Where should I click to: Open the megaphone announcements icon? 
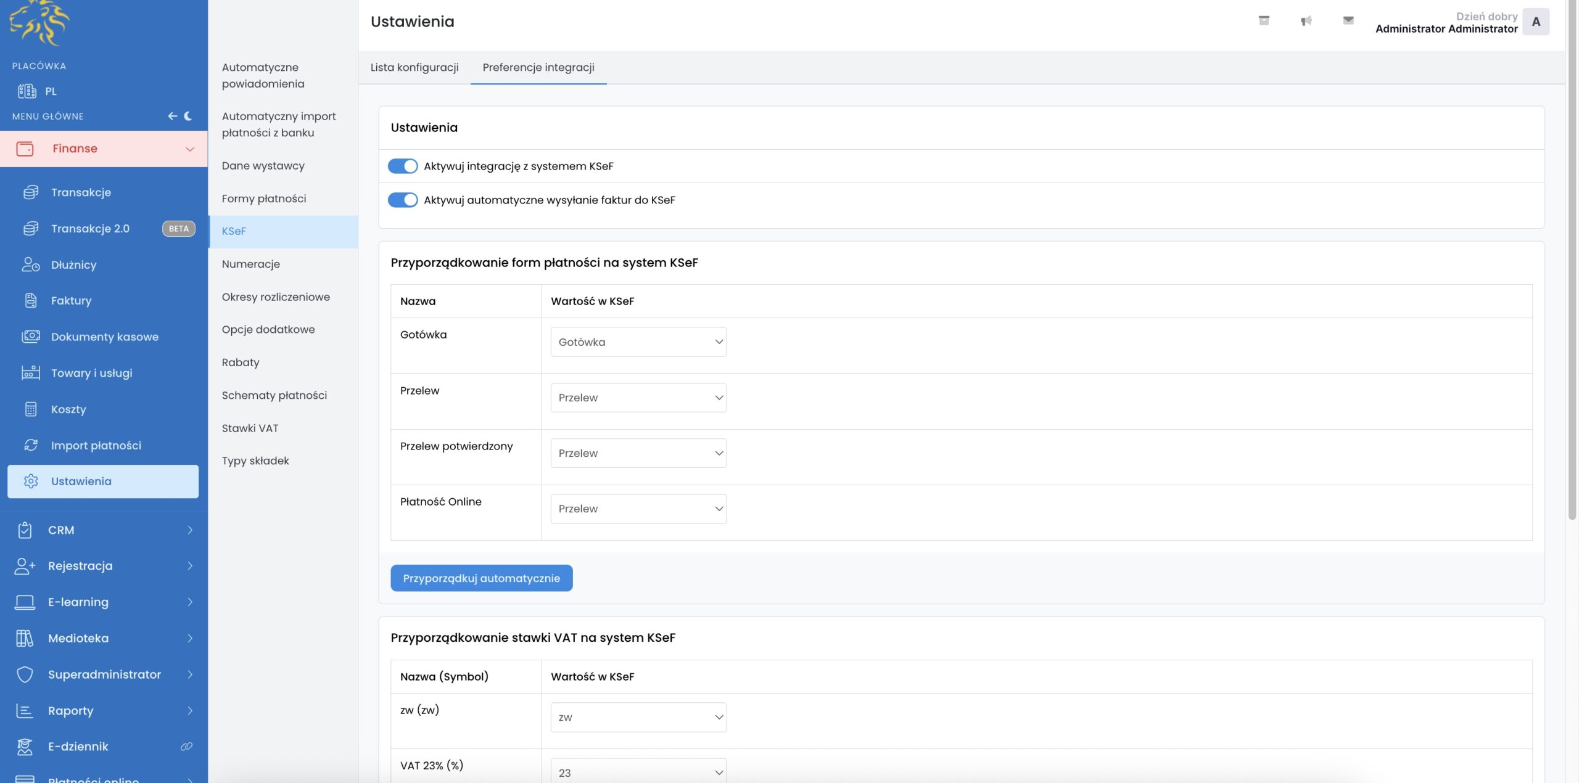click(x=1306, y=21)
